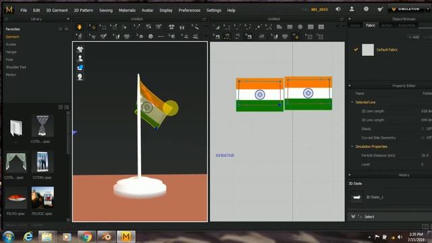Select the curtain garment thumbnail in Library
Screen dimensions: 432x243
(16, 162)
